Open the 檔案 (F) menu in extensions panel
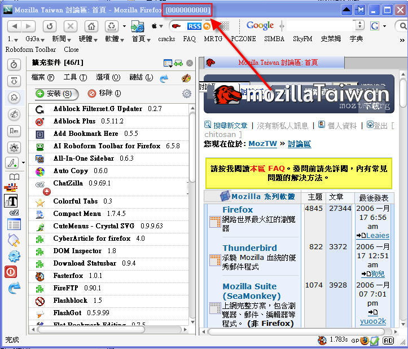408x349 pixels. 43,78
